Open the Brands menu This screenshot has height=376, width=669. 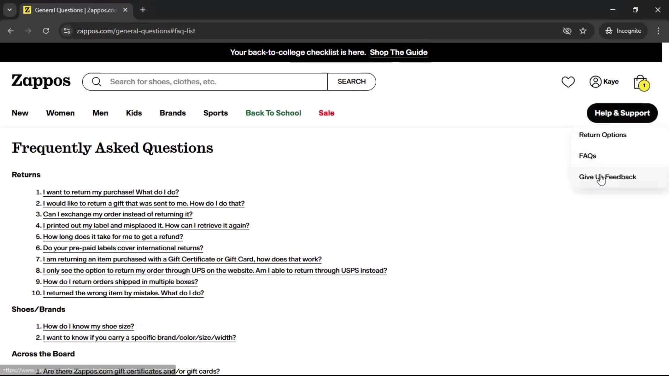pos(172,113)
